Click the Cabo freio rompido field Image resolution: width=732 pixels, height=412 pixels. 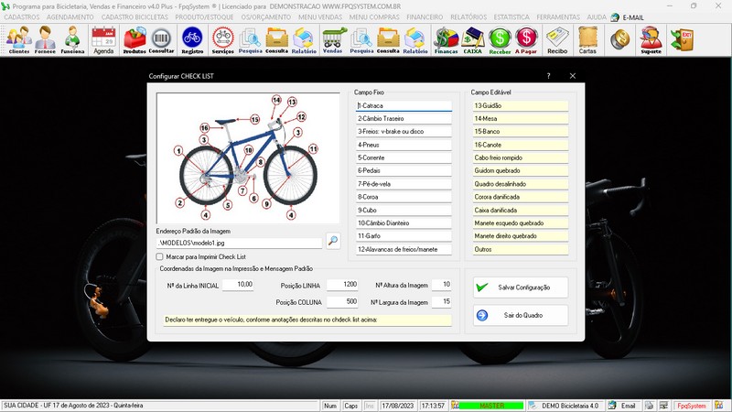pos(521,157)
